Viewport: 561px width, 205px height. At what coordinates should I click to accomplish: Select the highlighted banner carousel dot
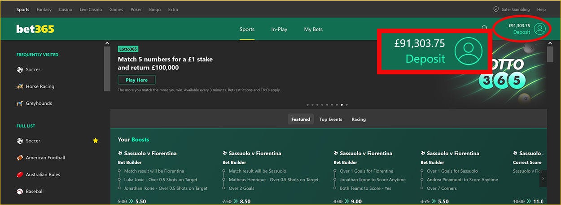[x=342, y=105]
